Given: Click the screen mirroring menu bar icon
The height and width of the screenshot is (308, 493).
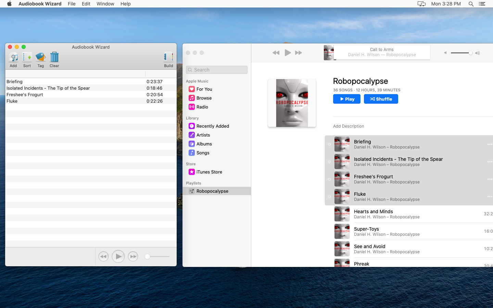Looking at the screenshot, I should pos(421,4).
